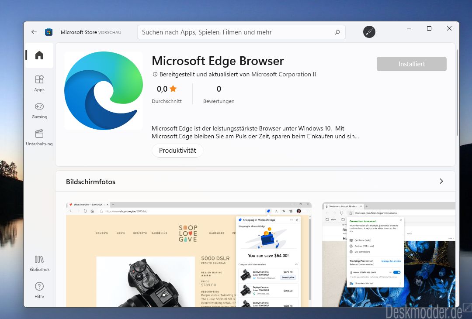Open the Apps section in sidebar

[x=39, y=83]
